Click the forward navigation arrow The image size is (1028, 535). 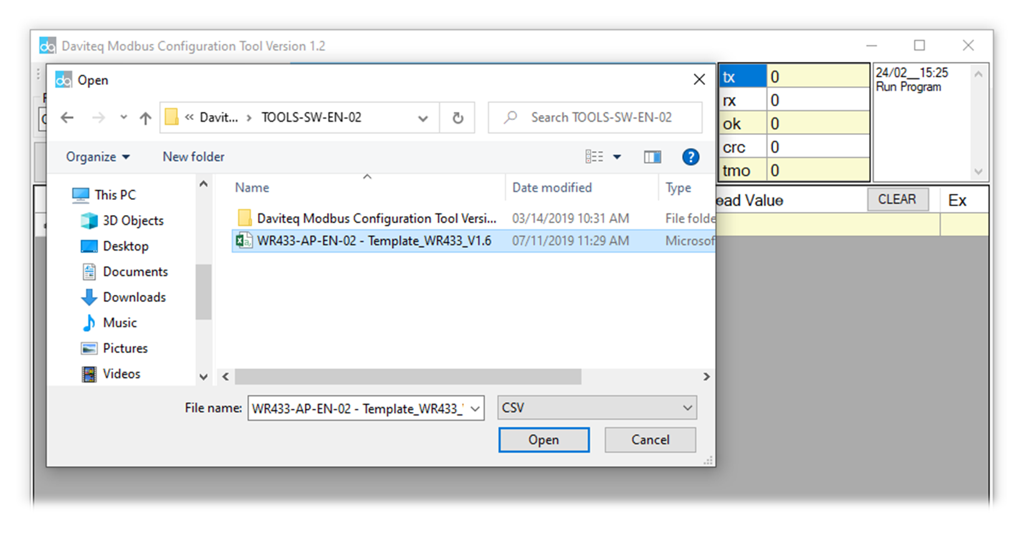pos(98,117)
